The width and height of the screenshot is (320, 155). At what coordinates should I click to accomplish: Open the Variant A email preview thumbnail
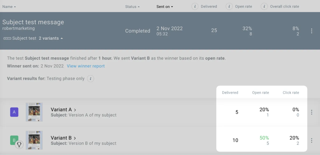[34, 112]
